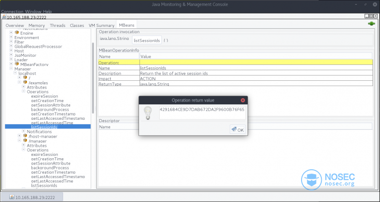
Task: Expand the Loader tree node
Action: 11,59
